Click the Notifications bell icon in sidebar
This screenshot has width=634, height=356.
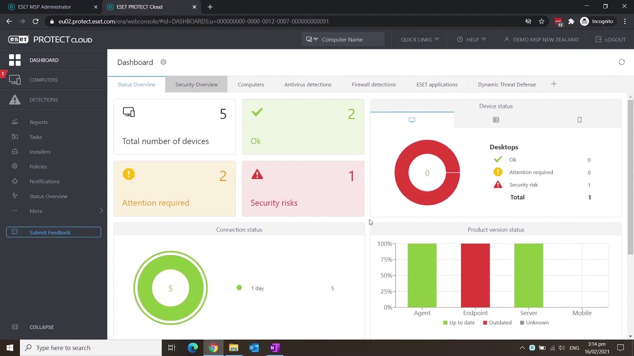(15, 181)
